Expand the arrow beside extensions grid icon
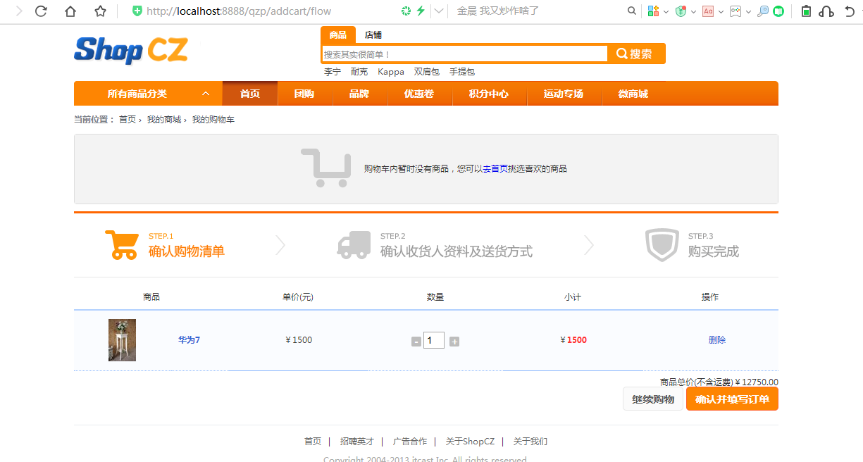This screenshot has height=462, width=863. [666, 11]
